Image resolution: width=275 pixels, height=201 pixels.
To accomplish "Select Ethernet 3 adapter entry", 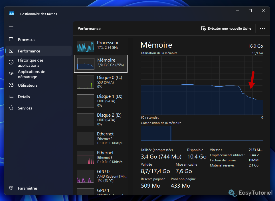I will pyautogui.click(x=101, y=157).
